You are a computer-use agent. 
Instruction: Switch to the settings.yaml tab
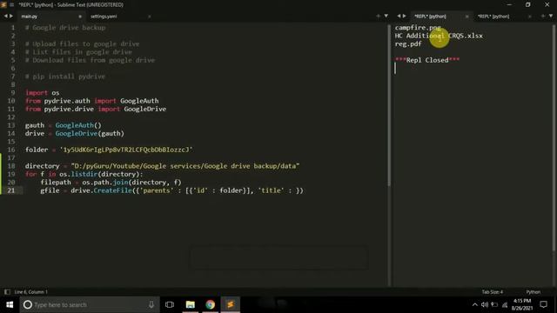104,17
